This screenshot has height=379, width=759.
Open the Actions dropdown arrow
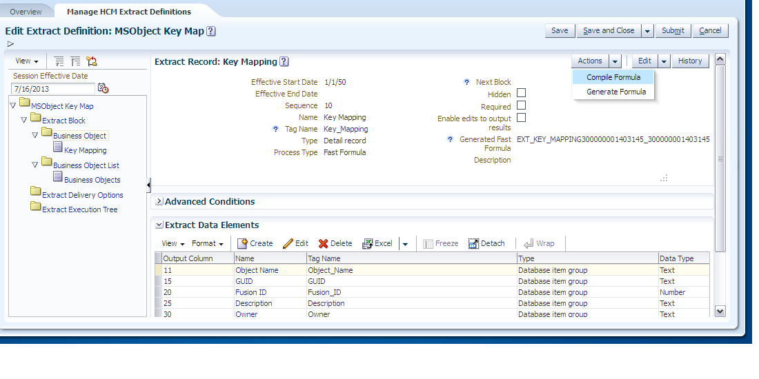614,61
